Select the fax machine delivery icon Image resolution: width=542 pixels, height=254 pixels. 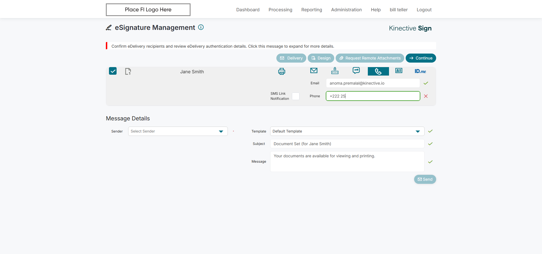[x=335, y=70]
